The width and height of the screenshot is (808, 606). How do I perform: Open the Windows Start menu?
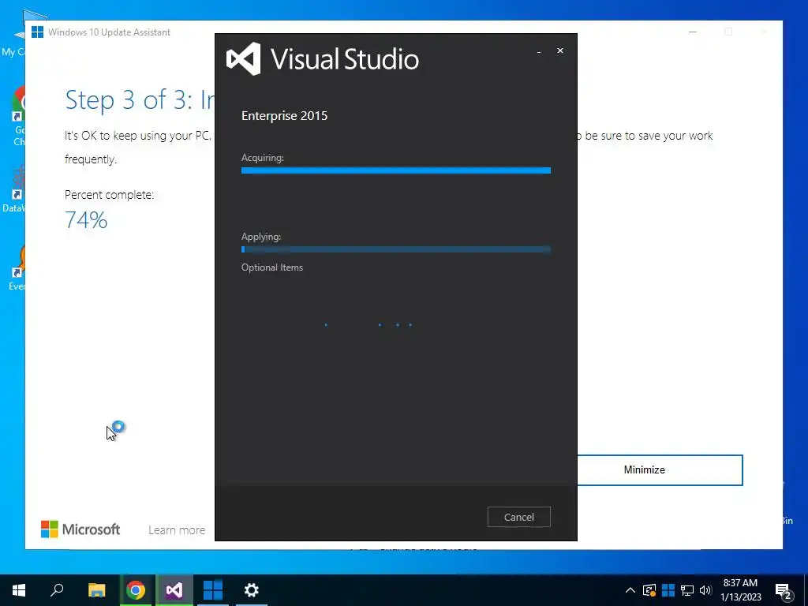click(x=19, y=590)
